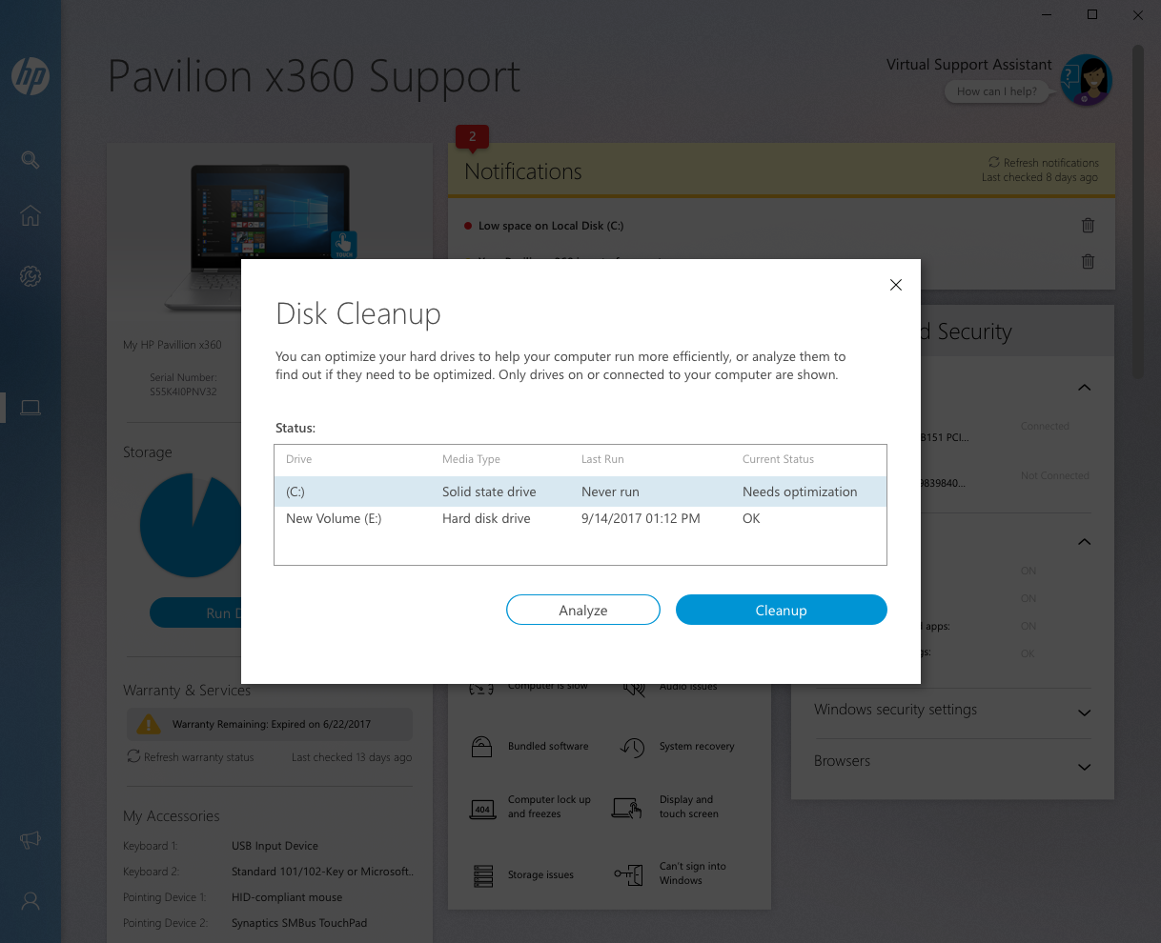Open the megaphone feedback icon
The image size is (1161, 943).
[x=31, y=840]
